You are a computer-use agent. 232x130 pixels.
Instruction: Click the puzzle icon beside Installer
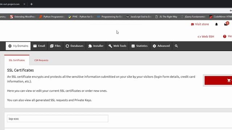90,46
